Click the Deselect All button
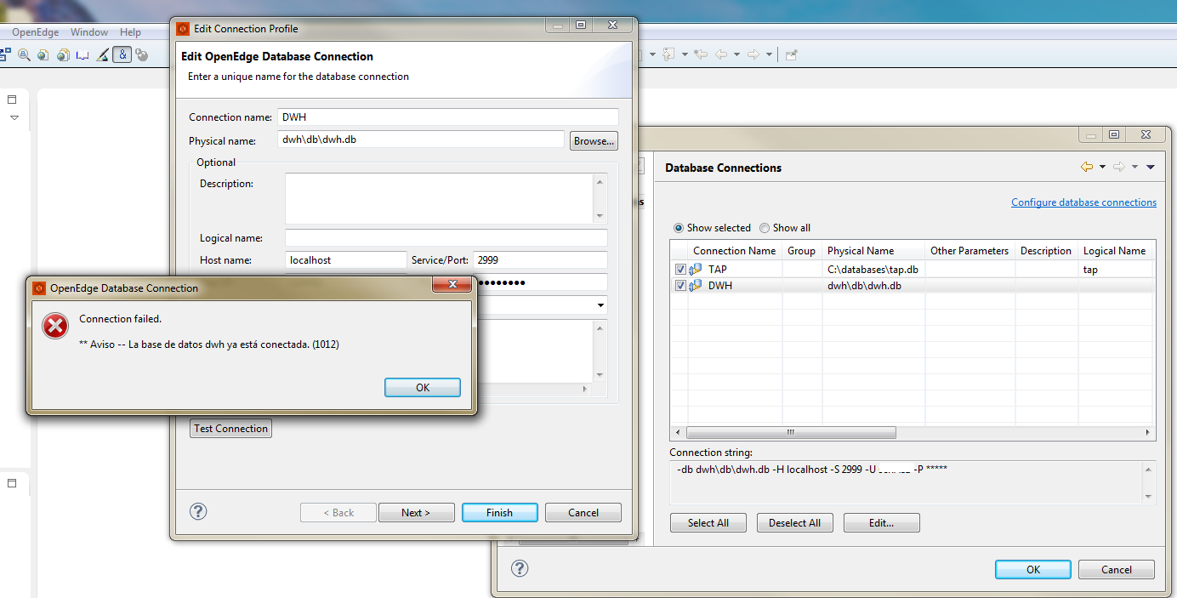This screenshot has width=1177, height=598. (x=794, y=523)
